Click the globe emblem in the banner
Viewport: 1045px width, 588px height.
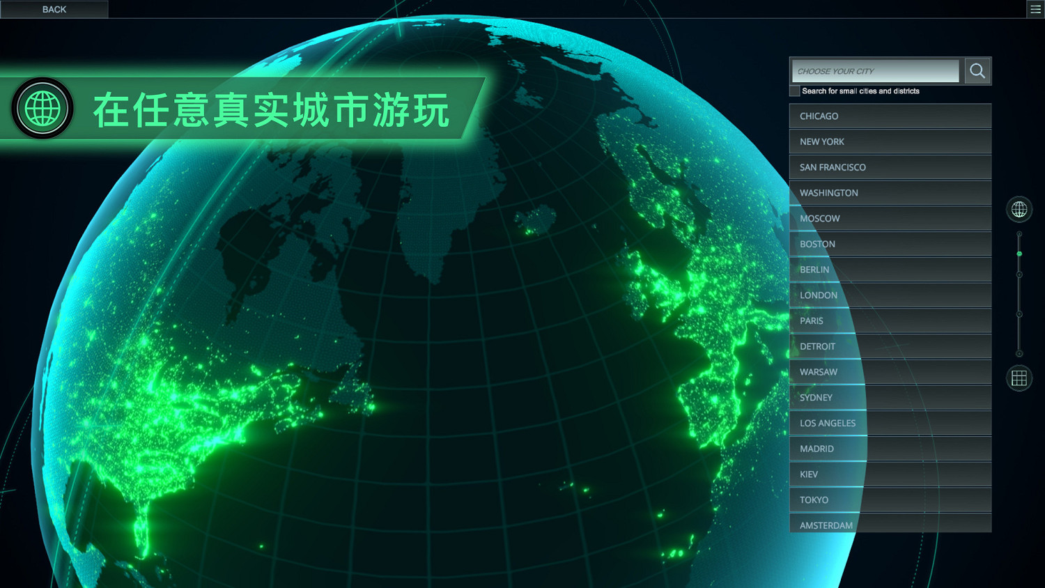pyautogui.click(x=42, y=109)
